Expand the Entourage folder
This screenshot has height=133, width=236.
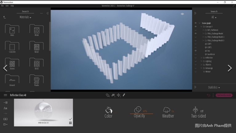pos(201,68)
